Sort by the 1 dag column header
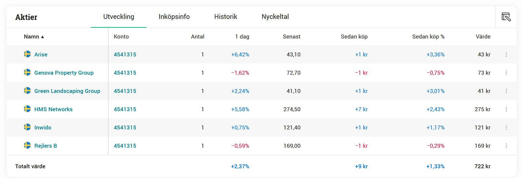The image size is (522, 178). coord(242,37)
